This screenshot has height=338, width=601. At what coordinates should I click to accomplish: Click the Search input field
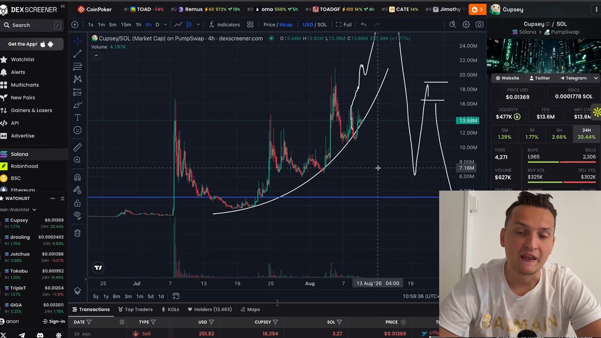click(33, 25)
